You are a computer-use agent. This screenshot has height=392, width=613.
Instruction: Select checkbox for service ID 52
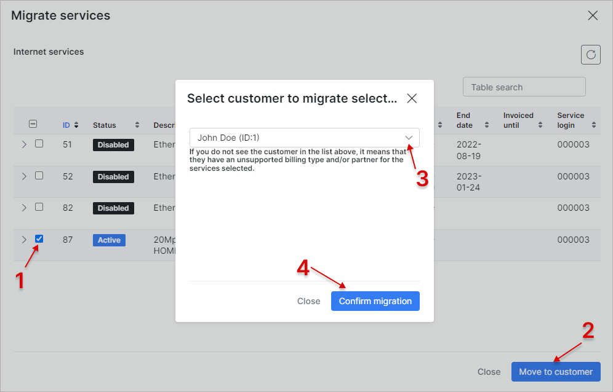tap(39, 176)
